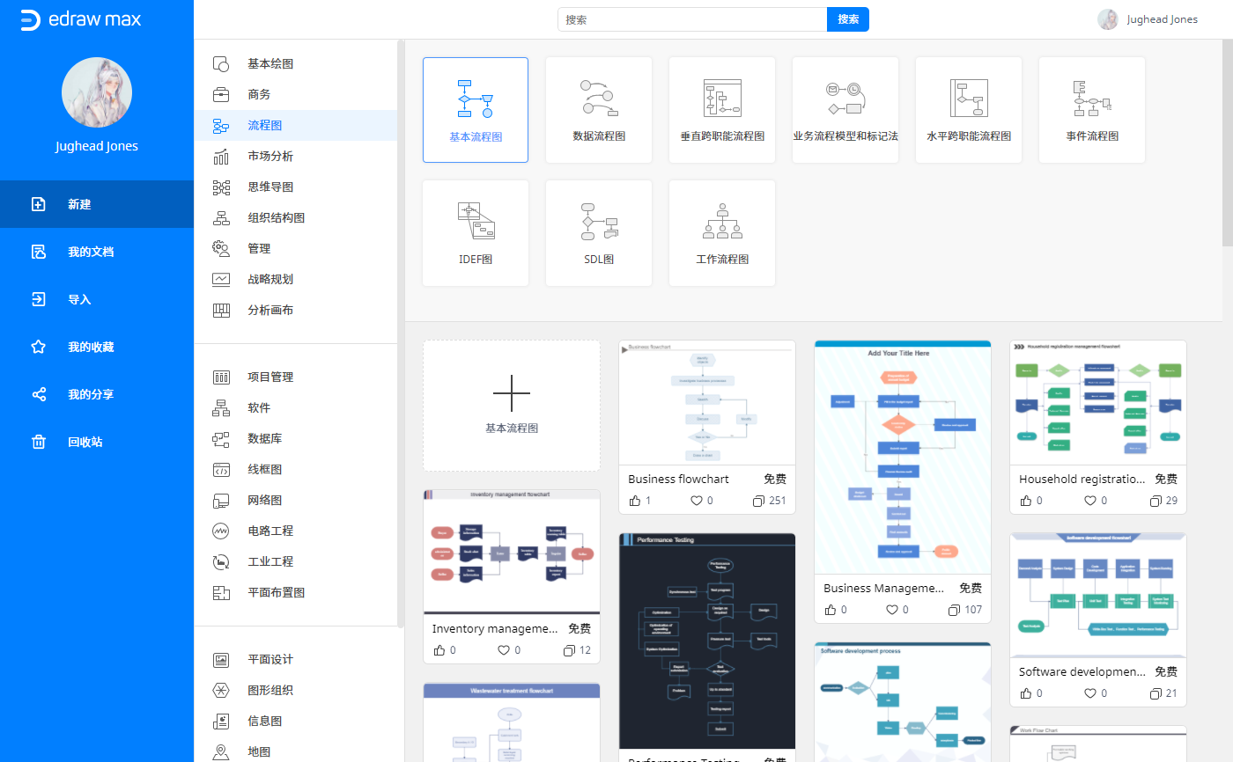Screen dimensions: 1233x762
Task: Select the 信息图 icon
Action: (221, 722)
